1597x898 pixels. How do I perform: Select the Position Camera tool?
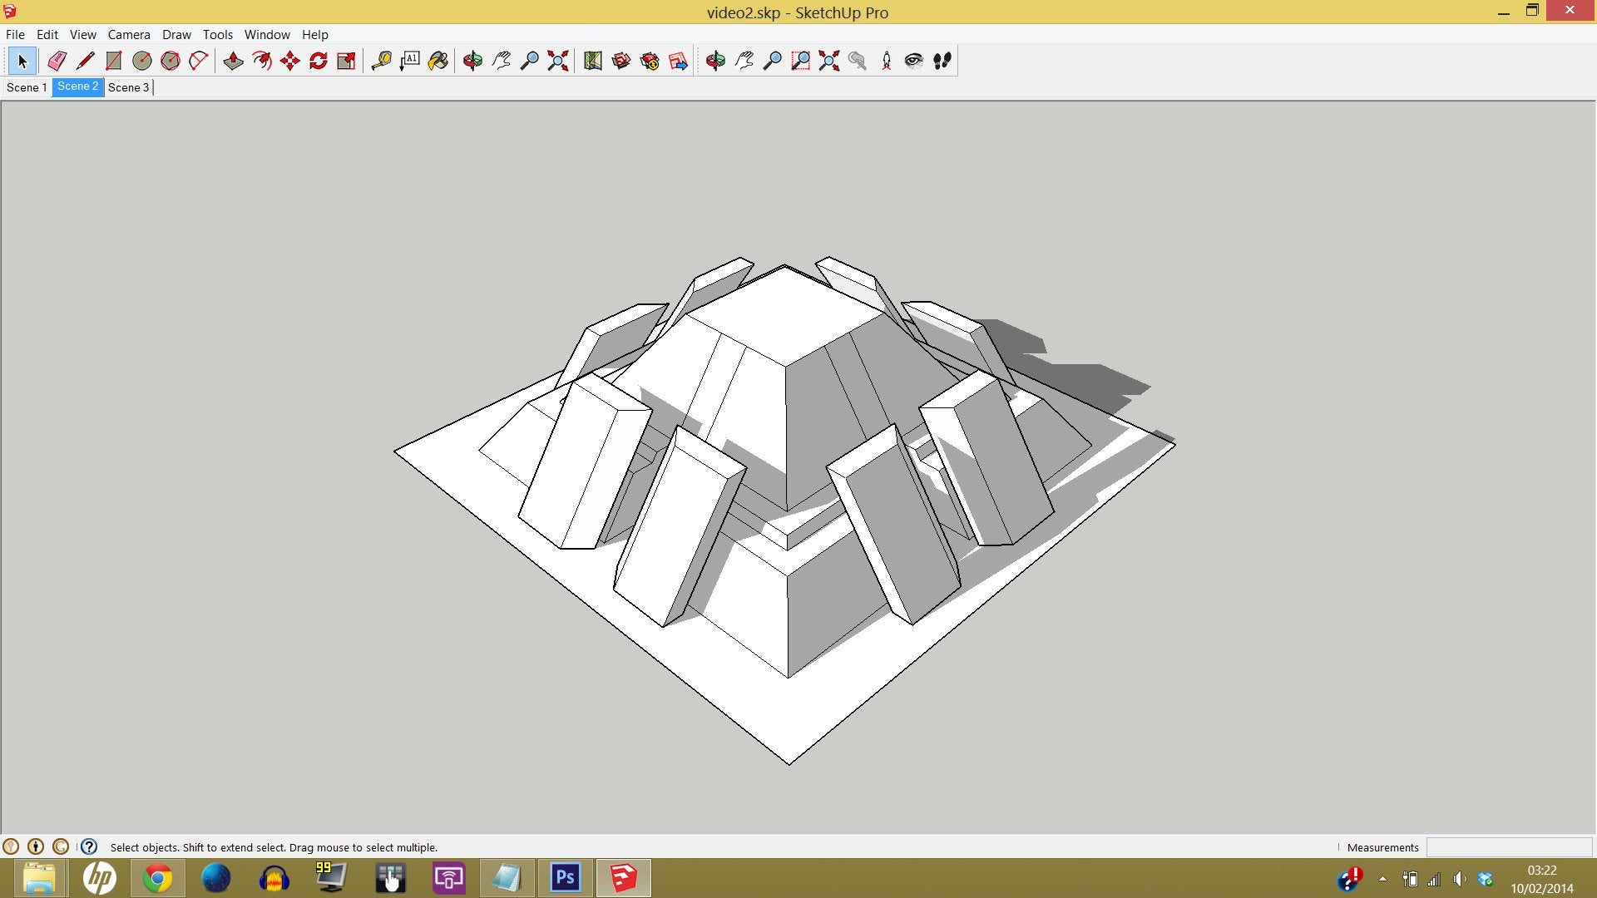(x=886, y=61)
